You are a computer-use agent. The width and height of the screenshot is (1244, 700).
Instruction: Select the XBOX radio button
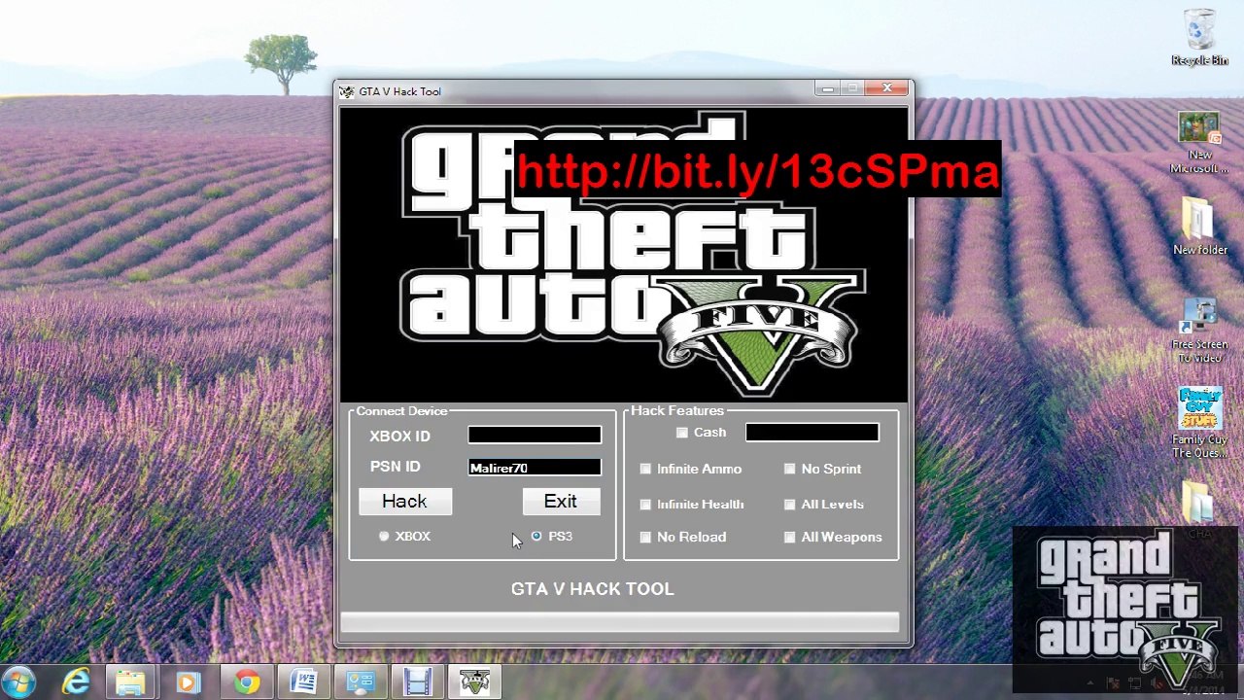tap(384, 536)
